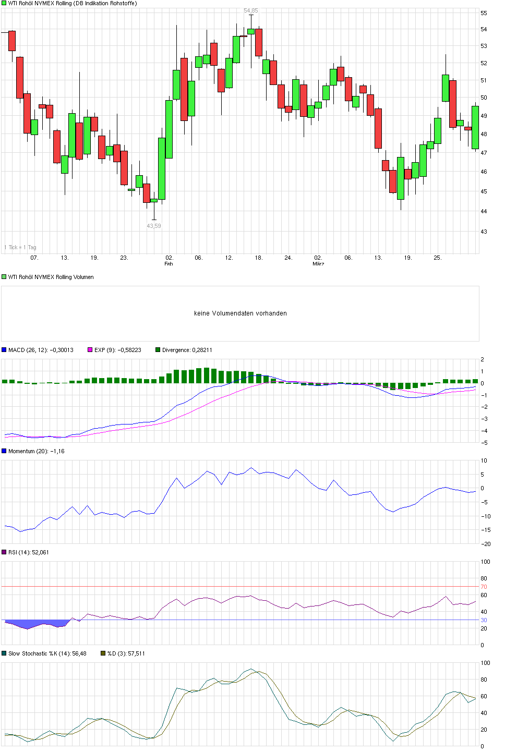Toggle the Divergence histogram via its legend marker

point(158,349)
